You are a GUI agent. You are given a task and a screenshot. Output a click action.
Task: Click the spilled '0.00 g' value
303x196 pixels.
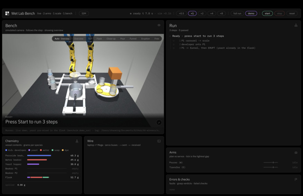tap(21, 185)
